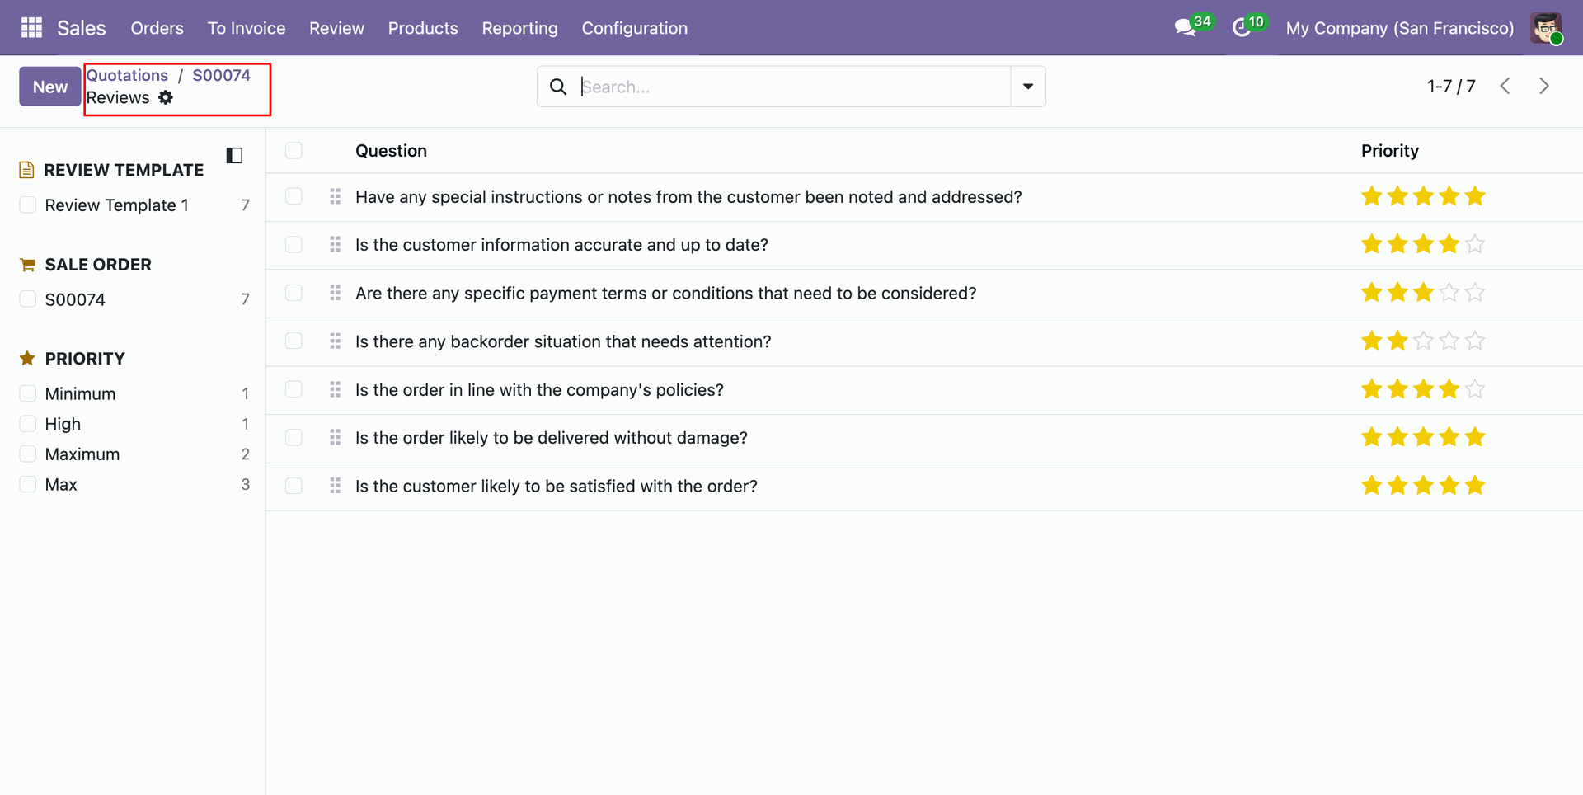Set fourth star on payment terms question

[x=1449, y=293]
